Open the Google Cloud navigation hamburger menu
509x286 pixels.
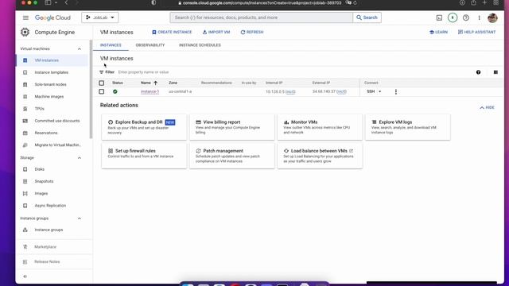25,17
